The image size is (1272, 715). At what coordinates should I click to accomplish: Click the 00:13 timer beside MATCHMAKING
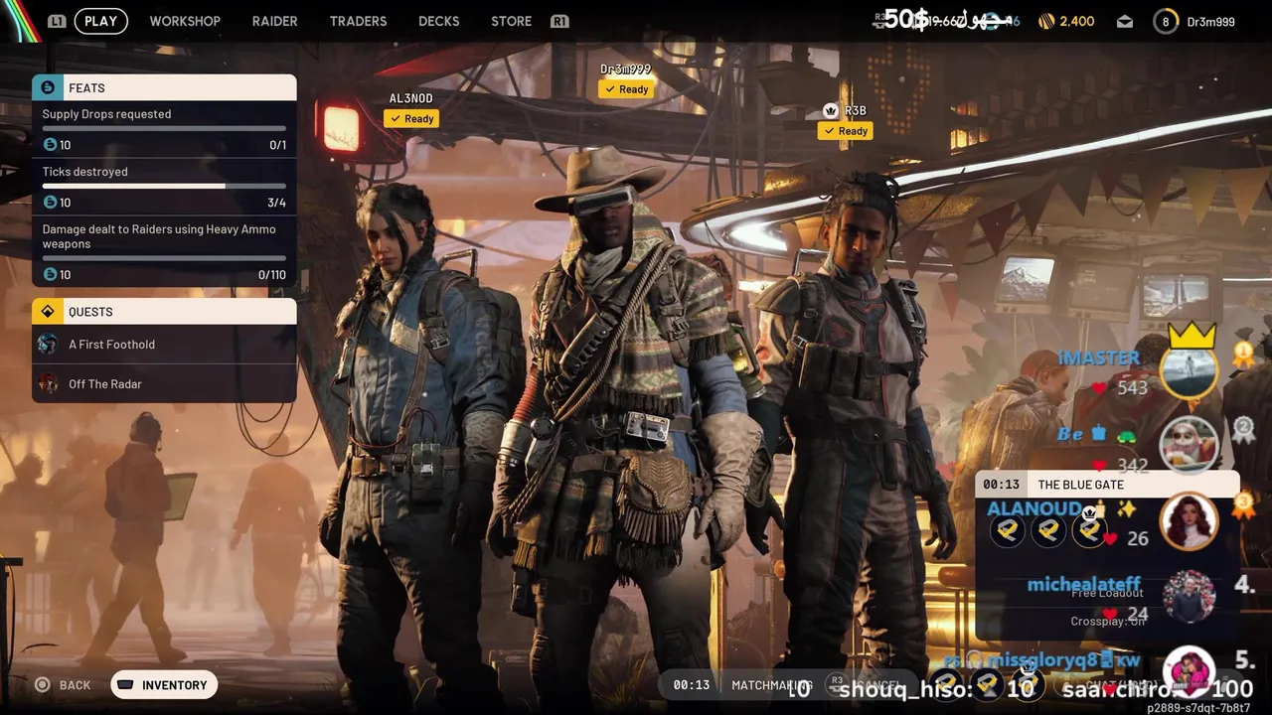[691, 685]
